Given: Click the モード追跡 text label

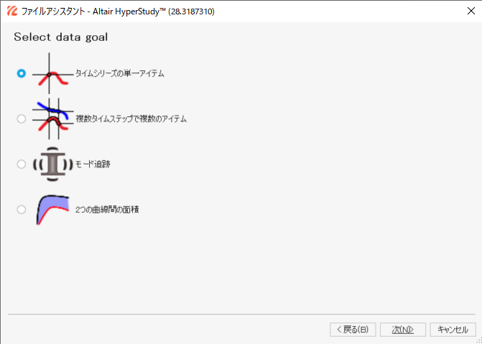Looking at the screenshot, I should [93, 164].
